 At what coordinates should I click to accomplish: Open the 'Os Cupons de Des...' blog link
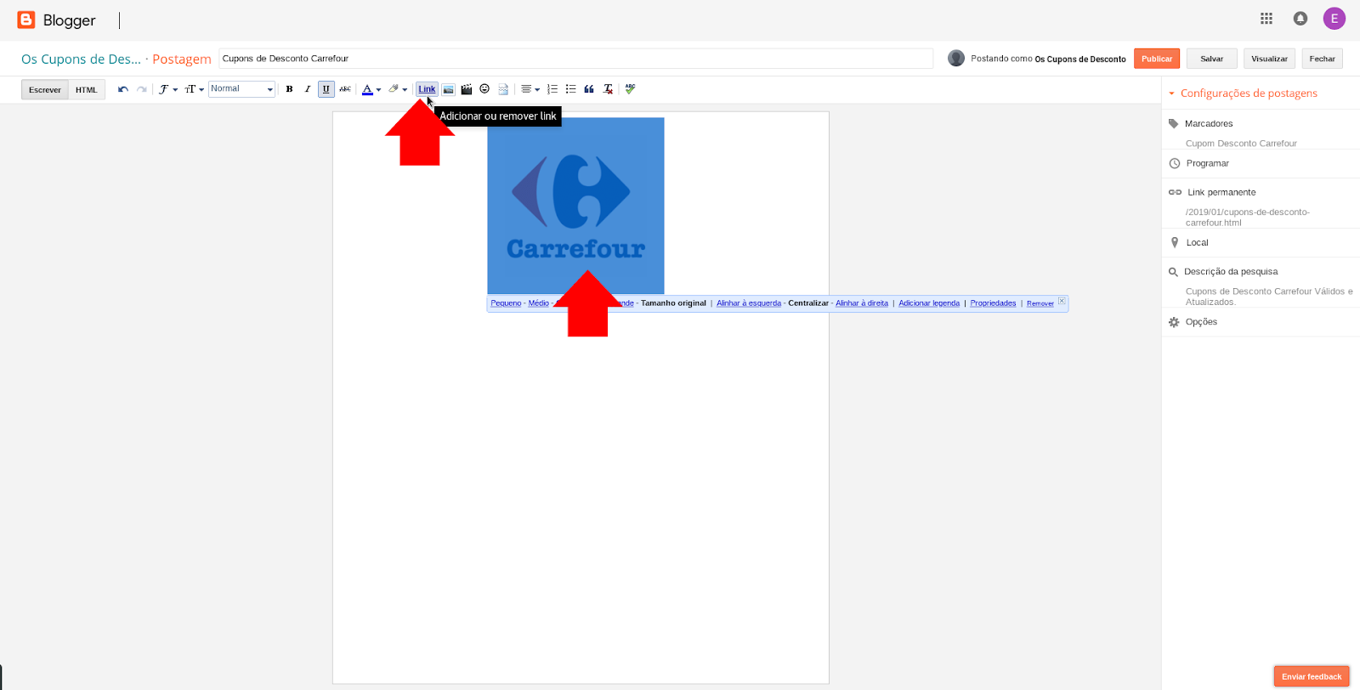pyautogui.click(x=81, y=59)
